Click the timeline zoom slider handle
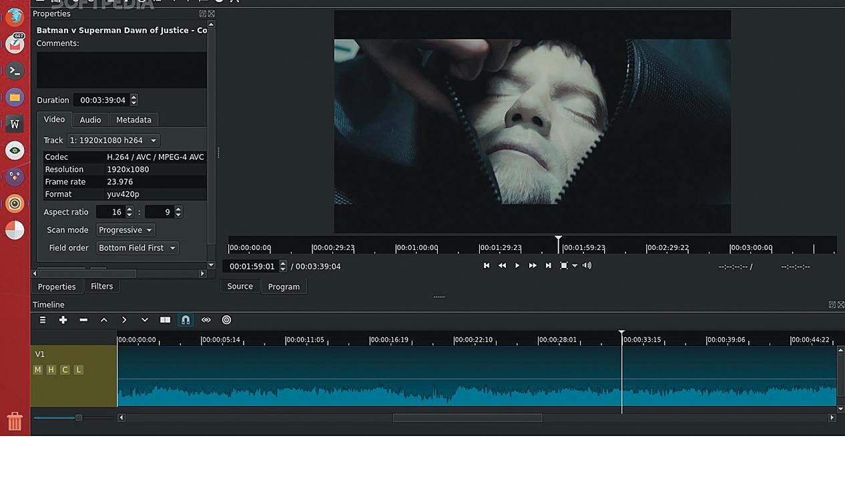 (x=79, y=418)
